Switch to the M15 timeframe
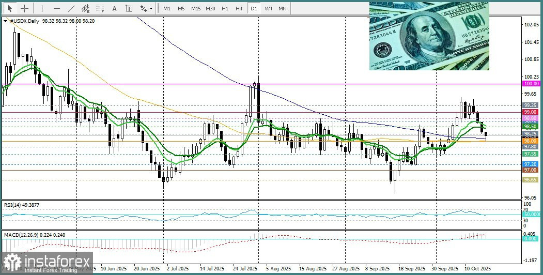543x275 pixels. point(196,8)
